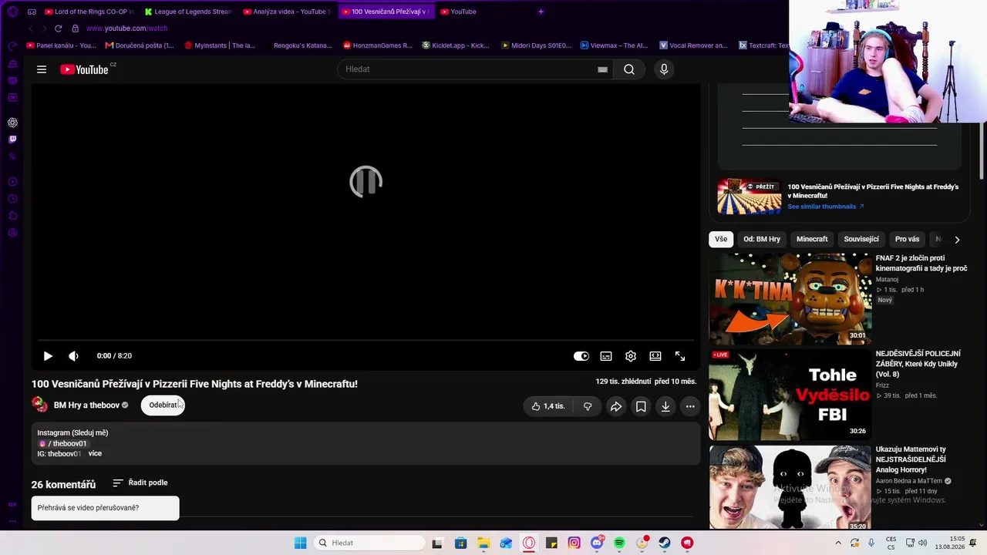Open video player settings gear
Screen dimensions: 987x555
tap(631, 356)
